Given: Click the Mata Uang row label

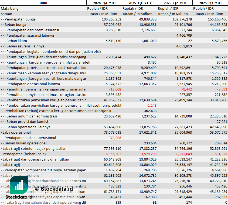Looking at the screenshot, I should 10,8.
